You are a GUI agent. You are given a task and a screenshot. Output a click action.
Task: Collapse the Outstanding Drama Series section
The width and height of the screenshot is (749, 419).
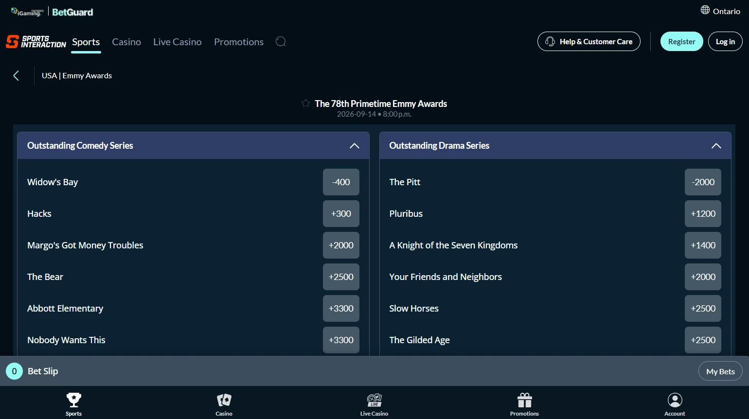[716, 146]
